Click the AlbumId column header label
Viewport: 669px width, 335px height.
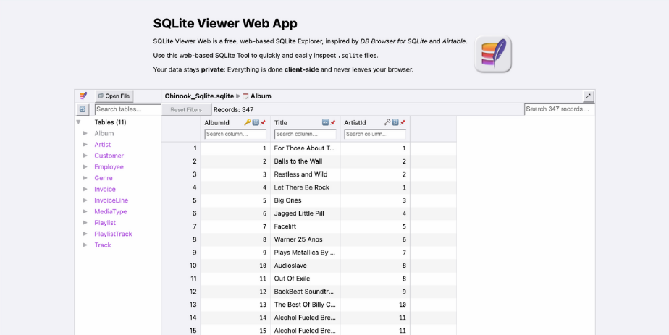tap(216, 122)
